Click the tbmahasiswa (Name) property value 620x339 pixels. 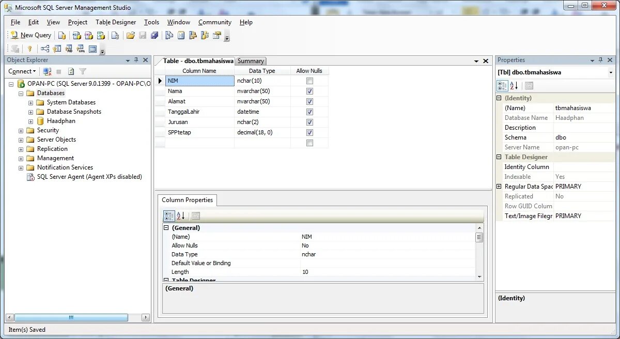click(584, 108)
